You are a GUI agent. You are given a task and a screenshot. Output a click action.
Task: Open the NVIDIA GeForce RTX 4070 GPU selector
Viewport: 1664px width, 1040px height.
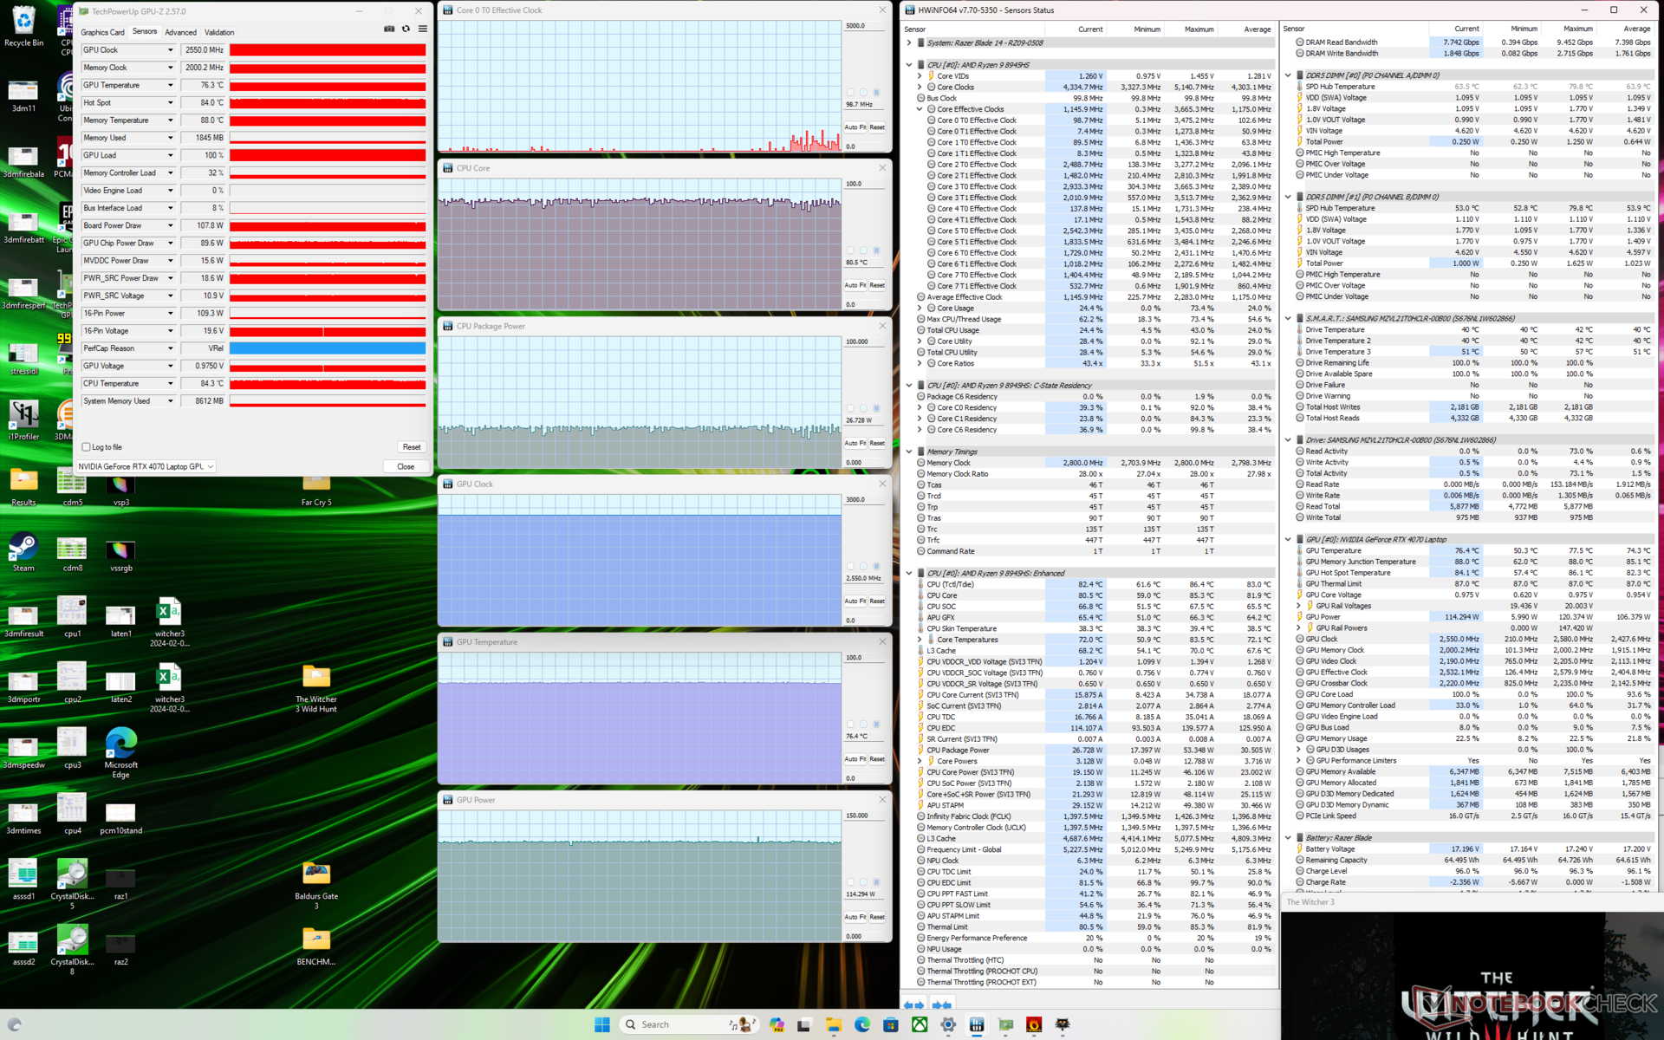point(146,466)
